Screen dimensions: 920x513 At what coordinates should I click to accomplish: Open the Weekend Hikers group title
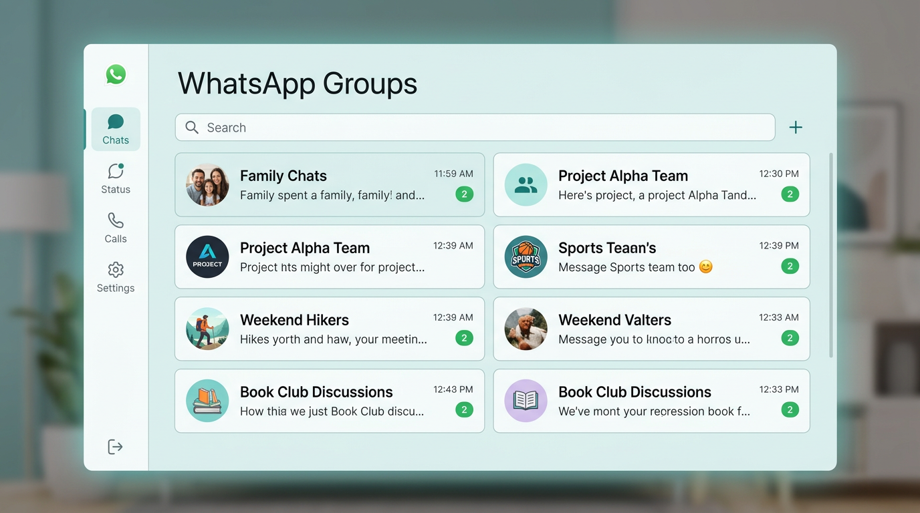294,320
